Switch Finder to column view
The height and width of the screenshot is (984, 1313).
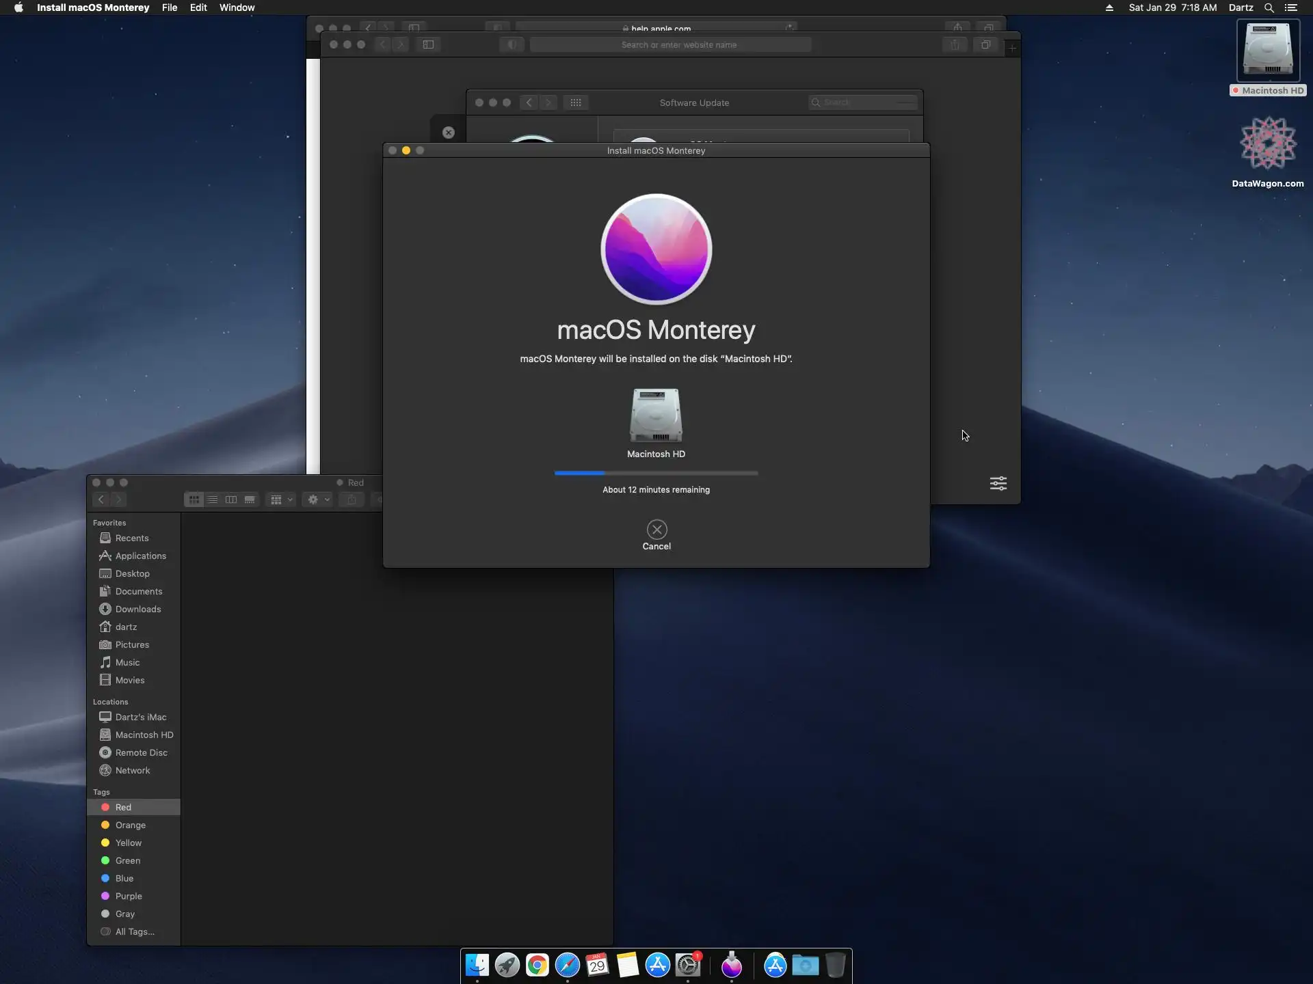[x=231, y=500]
